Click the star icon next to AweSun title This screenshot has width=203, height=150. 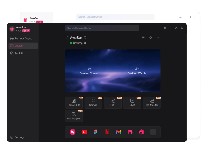tap(85, 37)
